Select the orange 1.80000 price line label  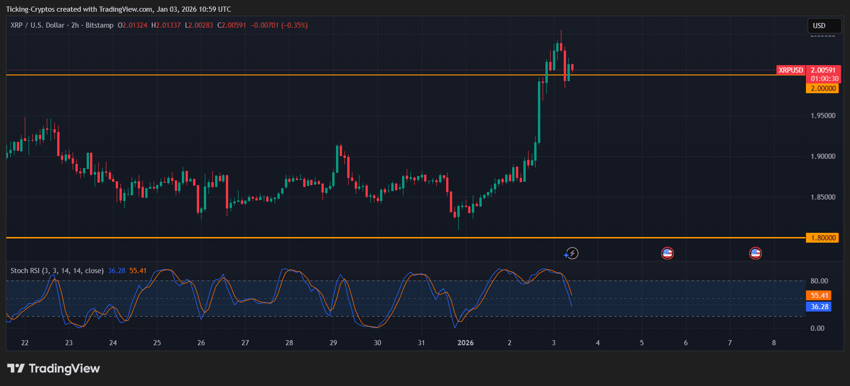[x=822, y=238]
